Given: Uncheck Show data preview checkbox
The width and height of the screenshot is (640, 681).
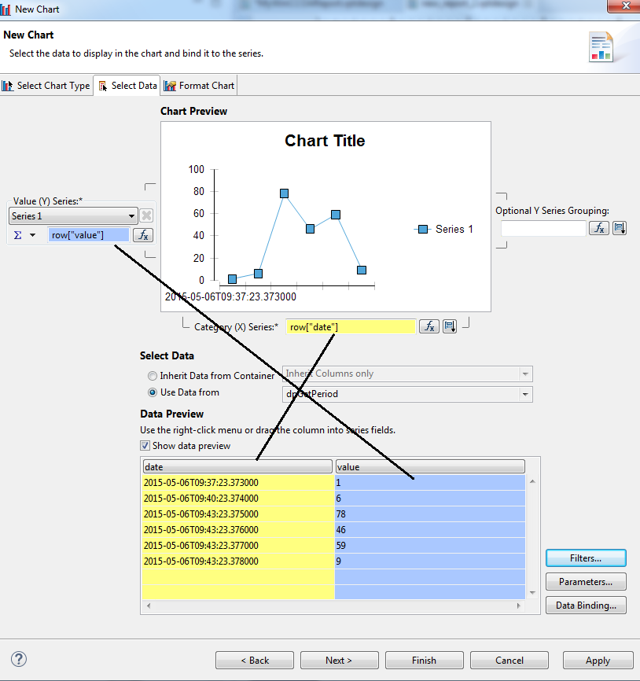Looking at the screenshot, I should coord(145,446).
